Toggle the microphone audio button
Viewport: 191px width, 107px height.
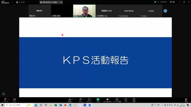click(x=5, y=100)
